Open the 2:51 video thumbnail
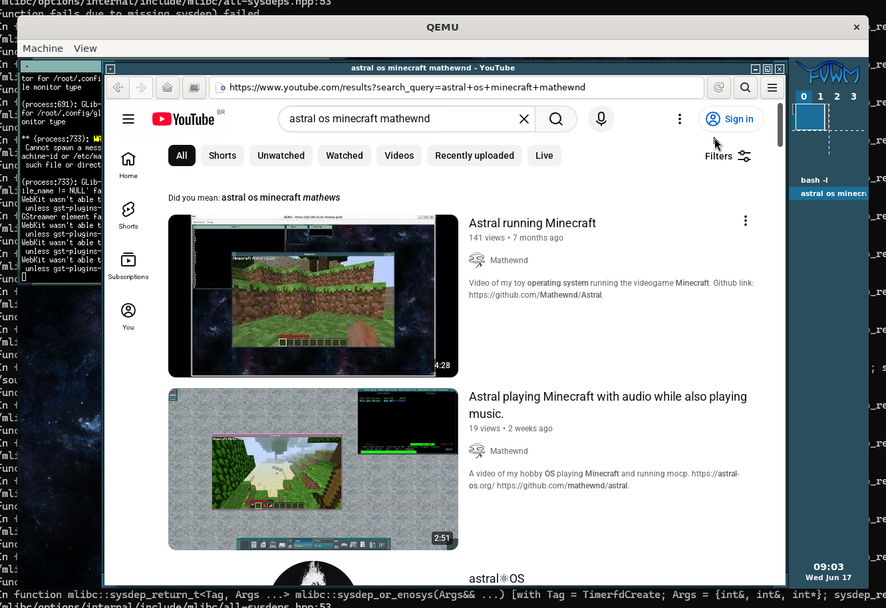This screenshot has height=608, width=886. pyautogui.click(x=313, y=469)
